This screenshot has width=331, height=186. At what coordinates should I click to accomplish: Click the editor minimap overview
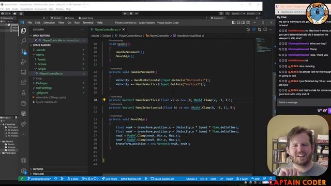click(x=263, y=45)
